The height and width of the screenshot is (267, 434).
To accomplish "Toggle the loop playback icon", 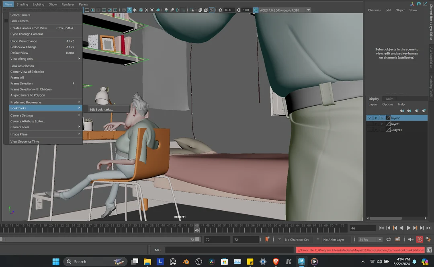I will click(x=389, y=239).
